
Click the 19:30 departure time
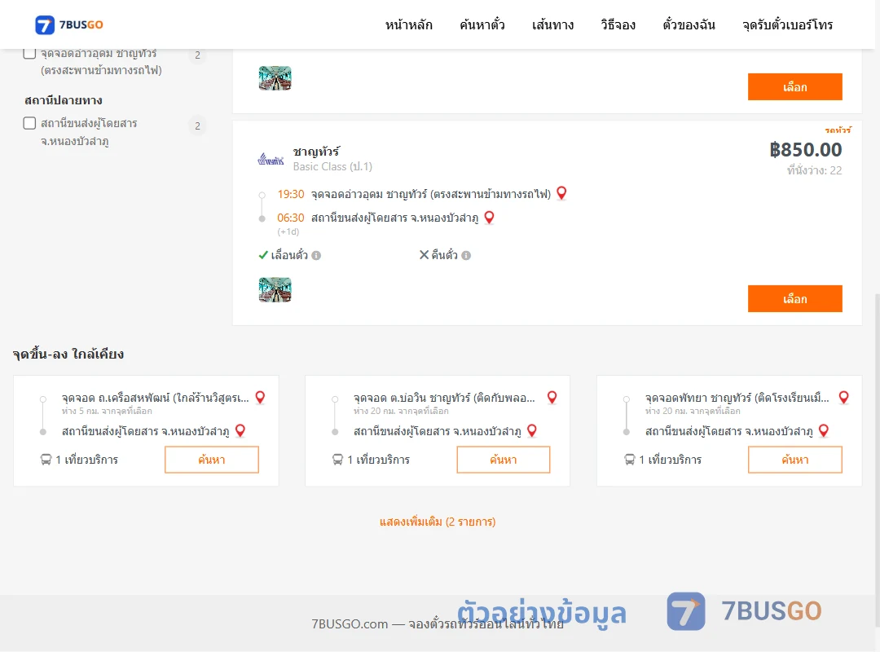pyautogui.click(x=291, y=194)
